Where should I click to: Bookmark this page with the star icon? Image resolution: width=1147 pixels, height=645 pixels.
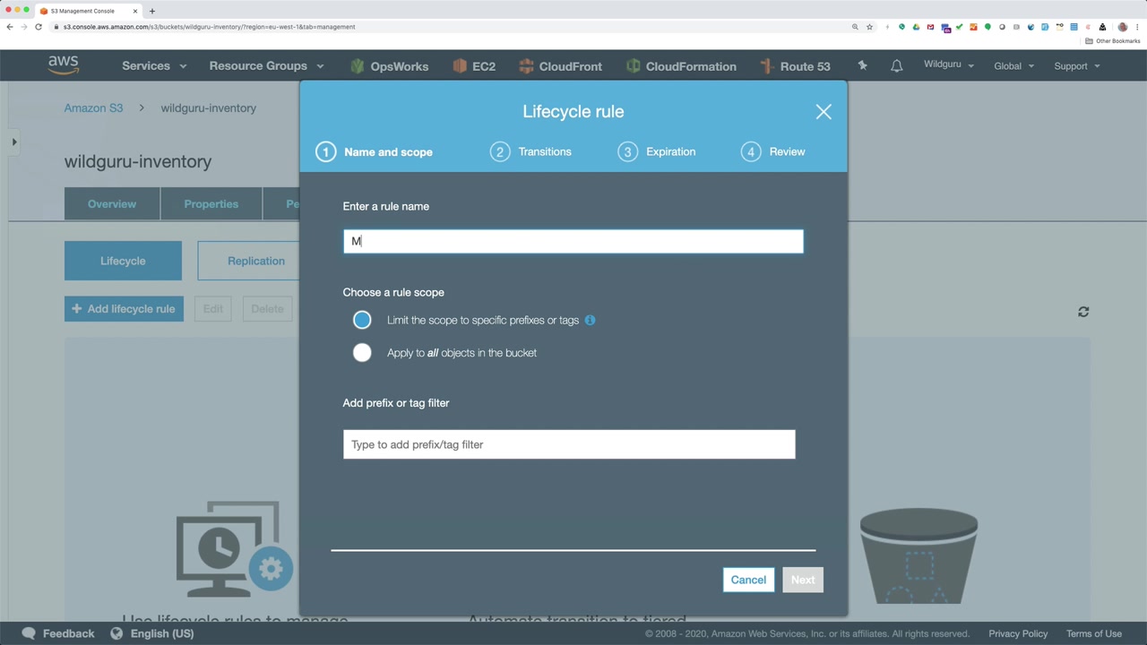869,27
